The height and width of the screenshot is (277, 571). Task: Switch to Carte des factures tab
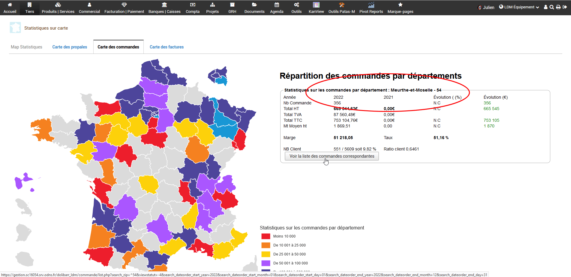[x=167, y=47]
